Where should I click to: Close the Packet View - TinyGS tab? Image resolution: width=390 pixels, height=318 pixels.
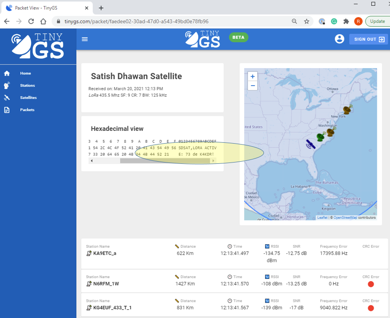click(x=87, y=8)
